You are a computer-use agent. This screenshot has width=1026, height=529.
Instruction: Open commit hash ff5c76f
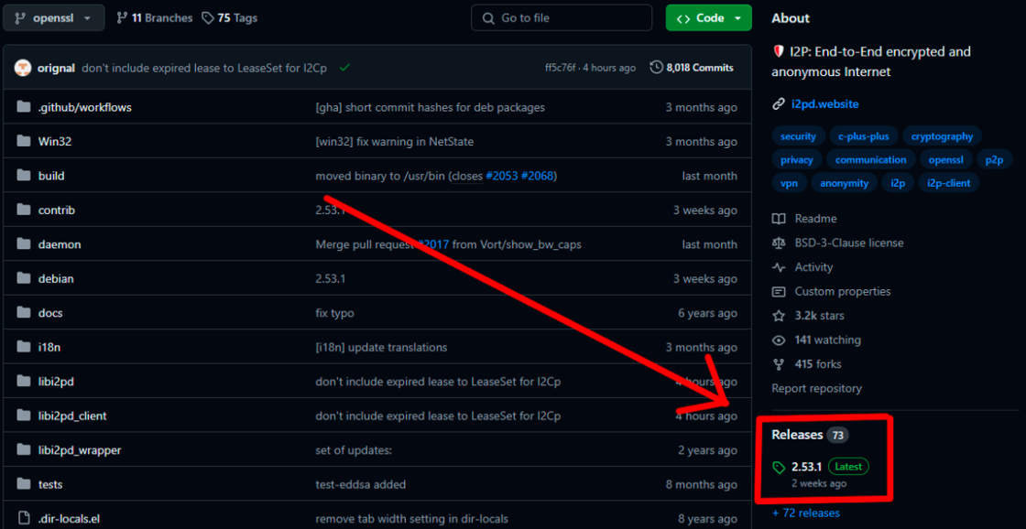pos(561,68)
